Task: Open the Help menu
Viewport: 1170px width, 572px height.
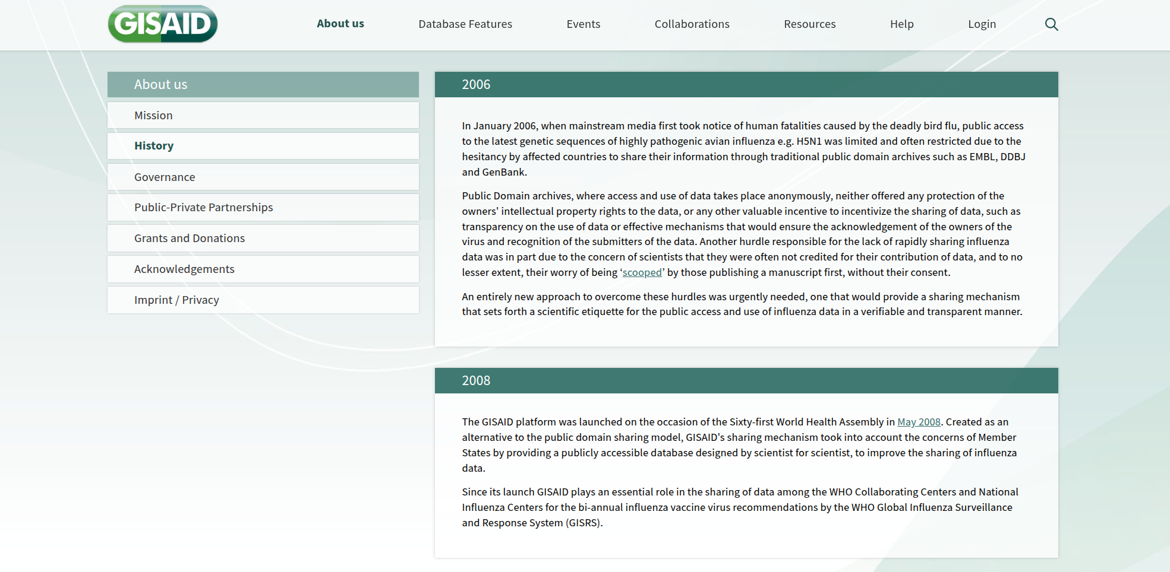Action: pyautogui.click(x=902, y=24)
